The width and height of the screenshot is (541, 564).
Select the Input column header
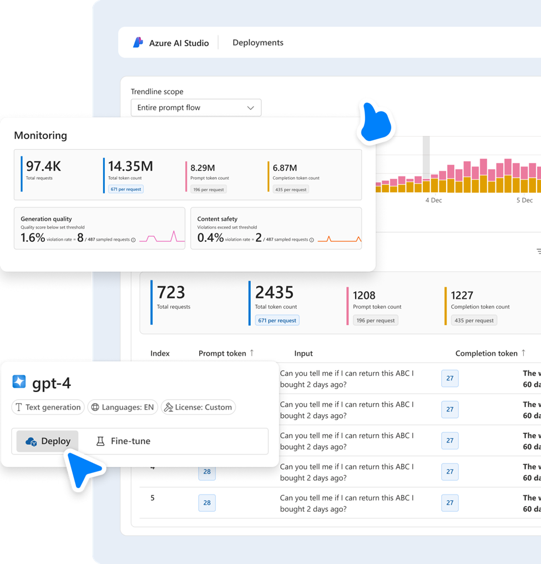pos(303,353)
